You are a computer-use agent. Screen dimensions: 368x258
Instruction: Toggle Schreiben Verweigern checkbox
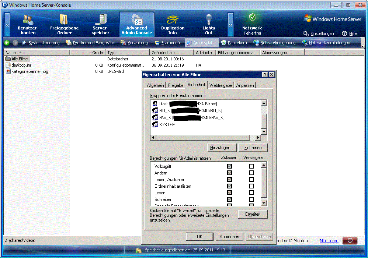point(251,199)
